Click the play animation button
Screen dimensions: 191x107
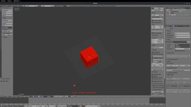[x=63, y=106]
